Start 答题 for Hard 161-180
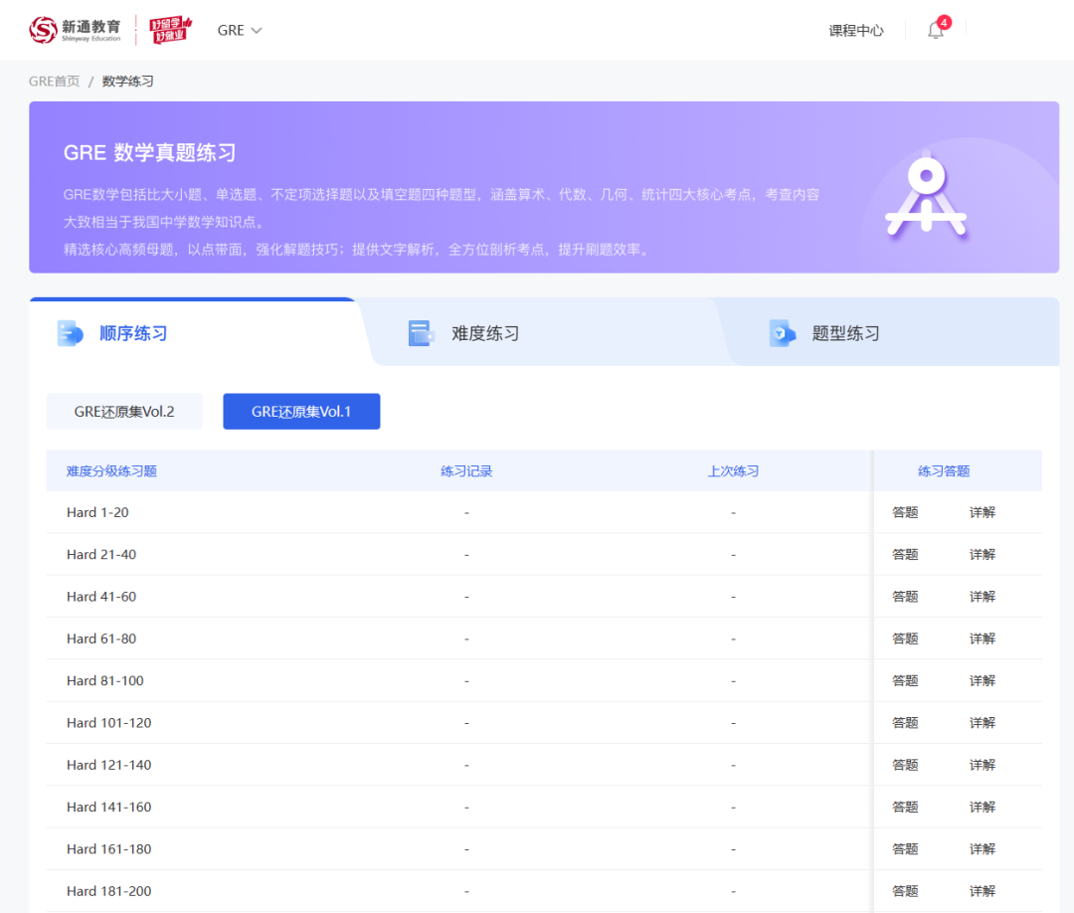This screenshot has height=913, width=1074. click(x=905, y=849)
